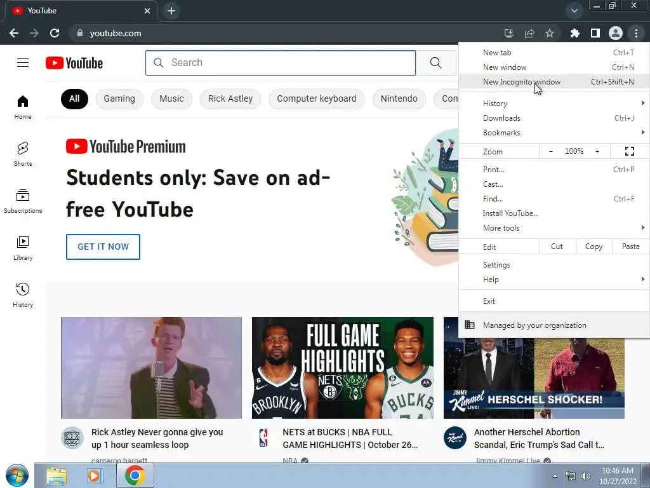This screenshot has height=488, width=650.
Task: Bookmark this page with star icon
Action: click(550, 33)
